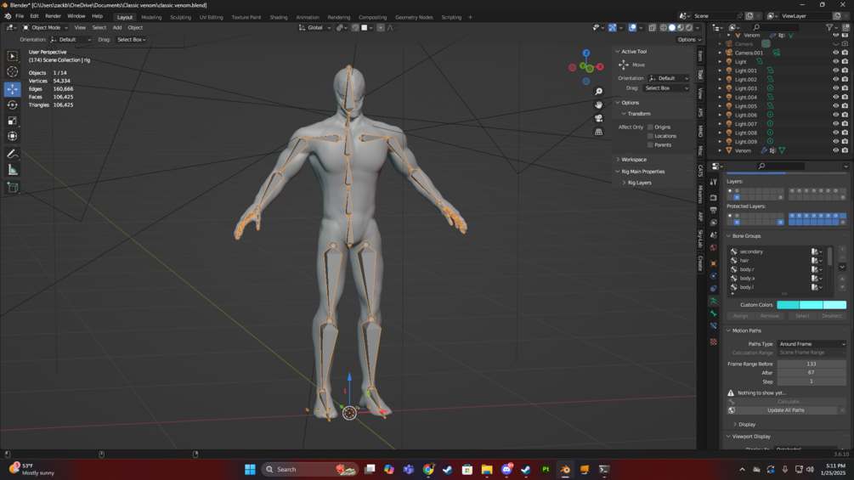Open World properties red globe icon
Image resolution: width=854 pixels, height=480 pixels.
click(x=714, y=248)
